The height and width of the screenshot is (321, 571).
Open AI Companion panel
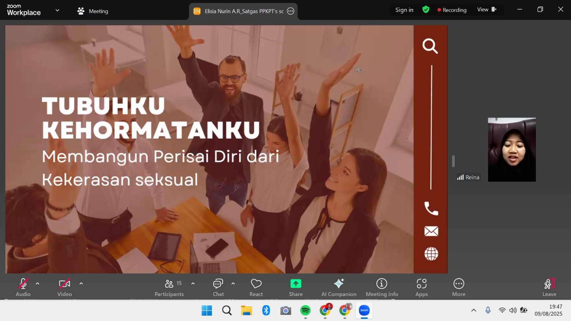339,287
